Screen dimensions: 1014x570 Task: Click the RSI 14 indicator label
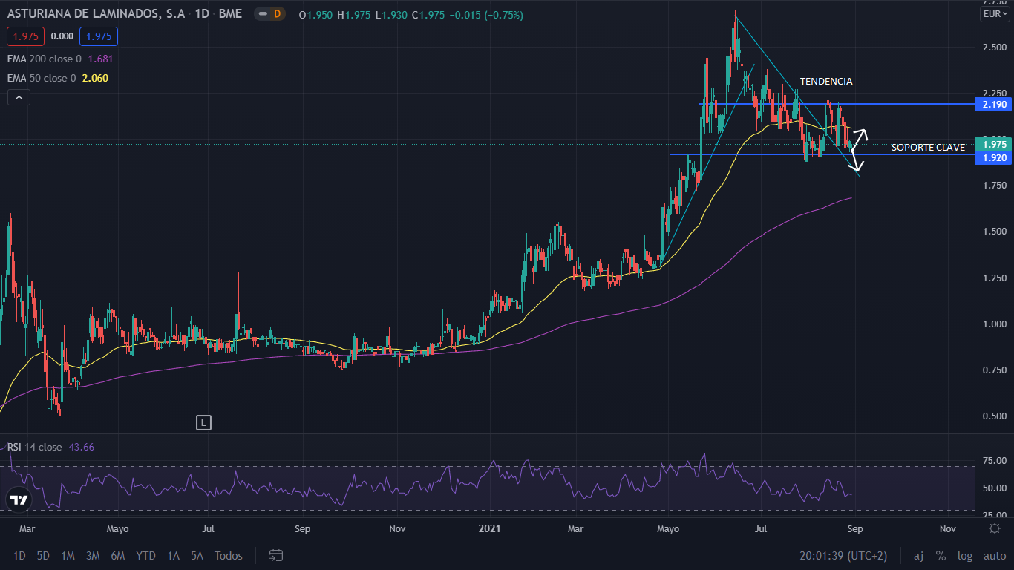pos(35,447)
